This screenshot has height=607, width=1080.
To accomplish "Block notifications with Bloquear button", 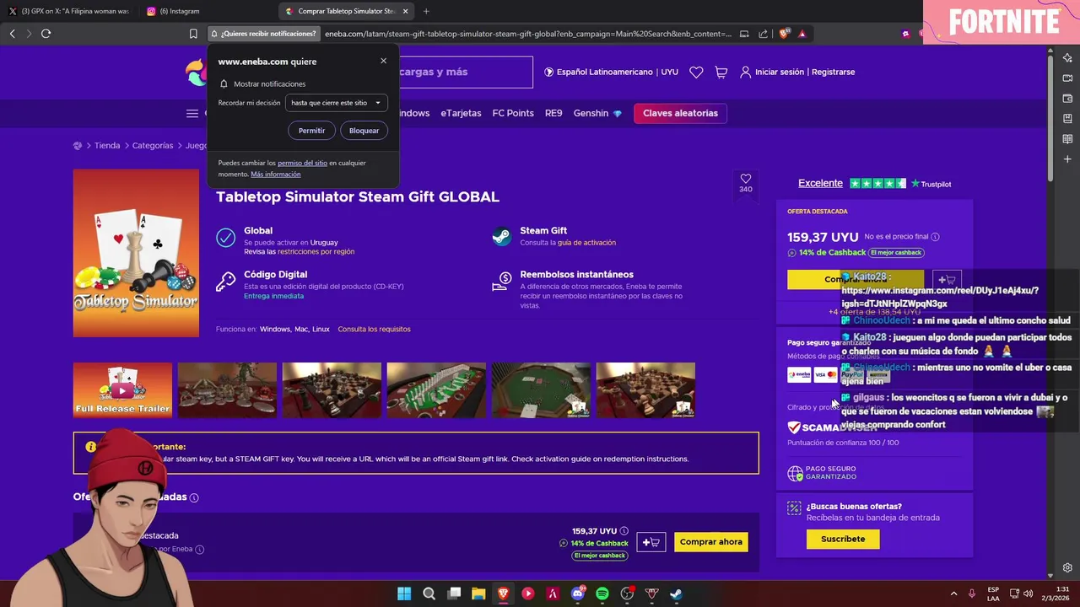I will (364, 131).
